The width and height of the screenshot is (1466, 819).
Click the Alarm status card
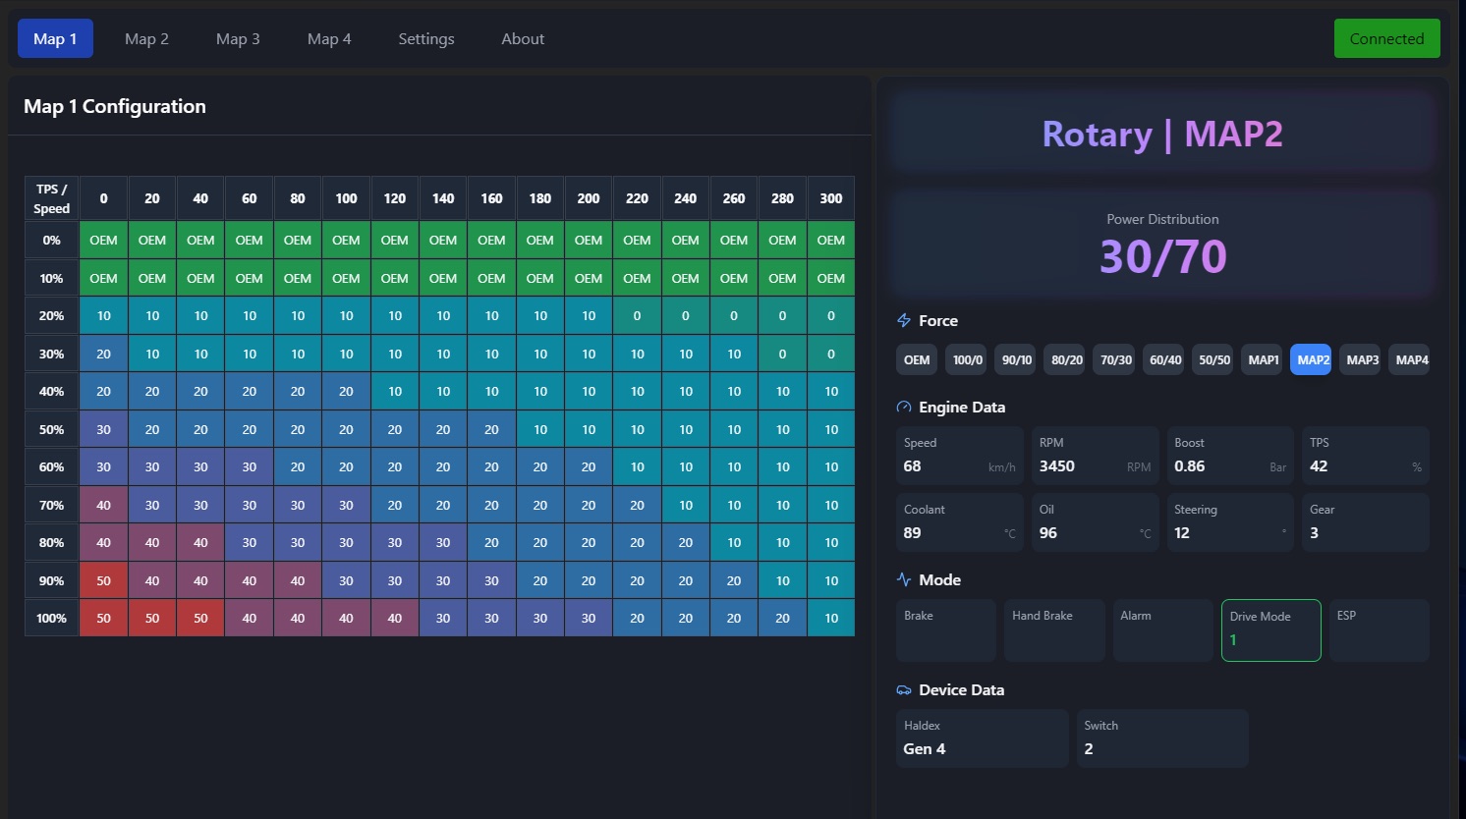[x=1162, y=629]
